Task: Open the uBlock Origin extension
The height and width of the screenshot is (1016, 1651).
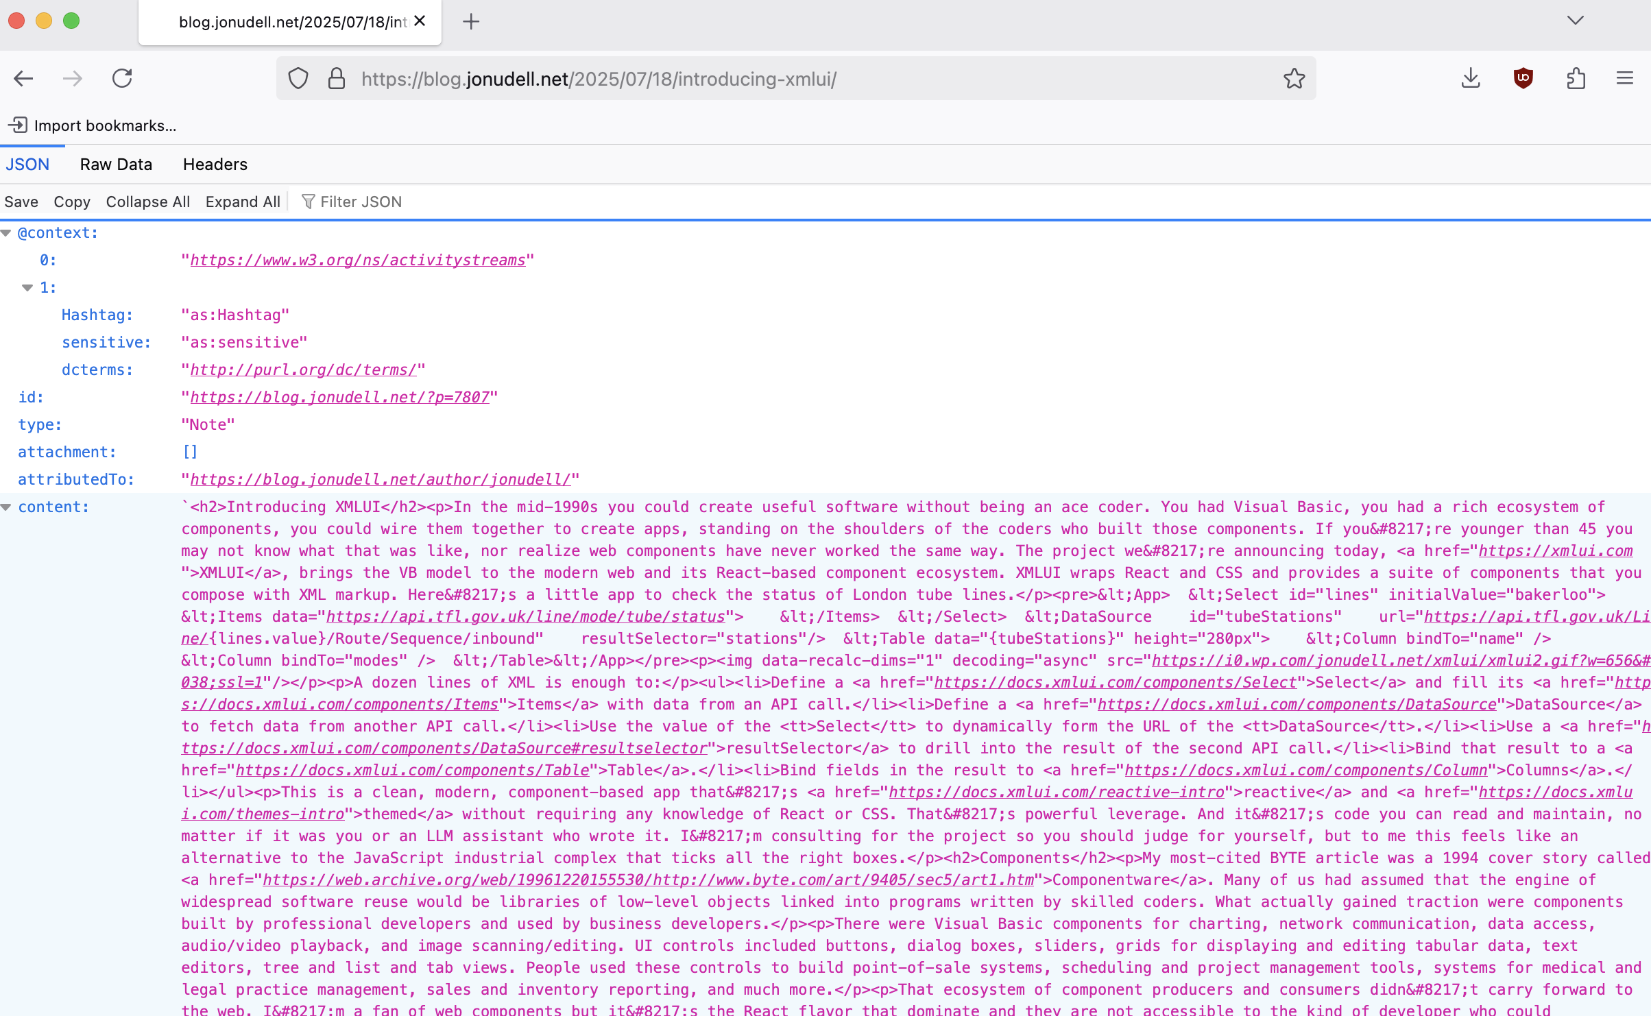Action: point(1523,79)
